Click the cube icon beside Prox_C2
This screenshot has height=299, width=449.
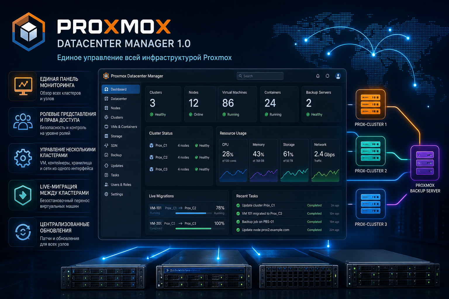151,157
